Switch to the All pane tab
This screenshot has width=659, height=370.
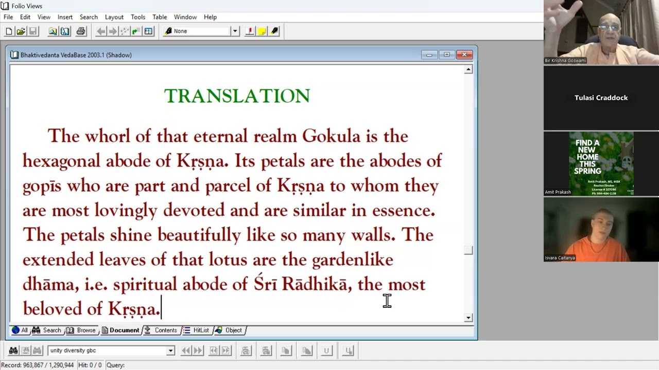(20, 330)
